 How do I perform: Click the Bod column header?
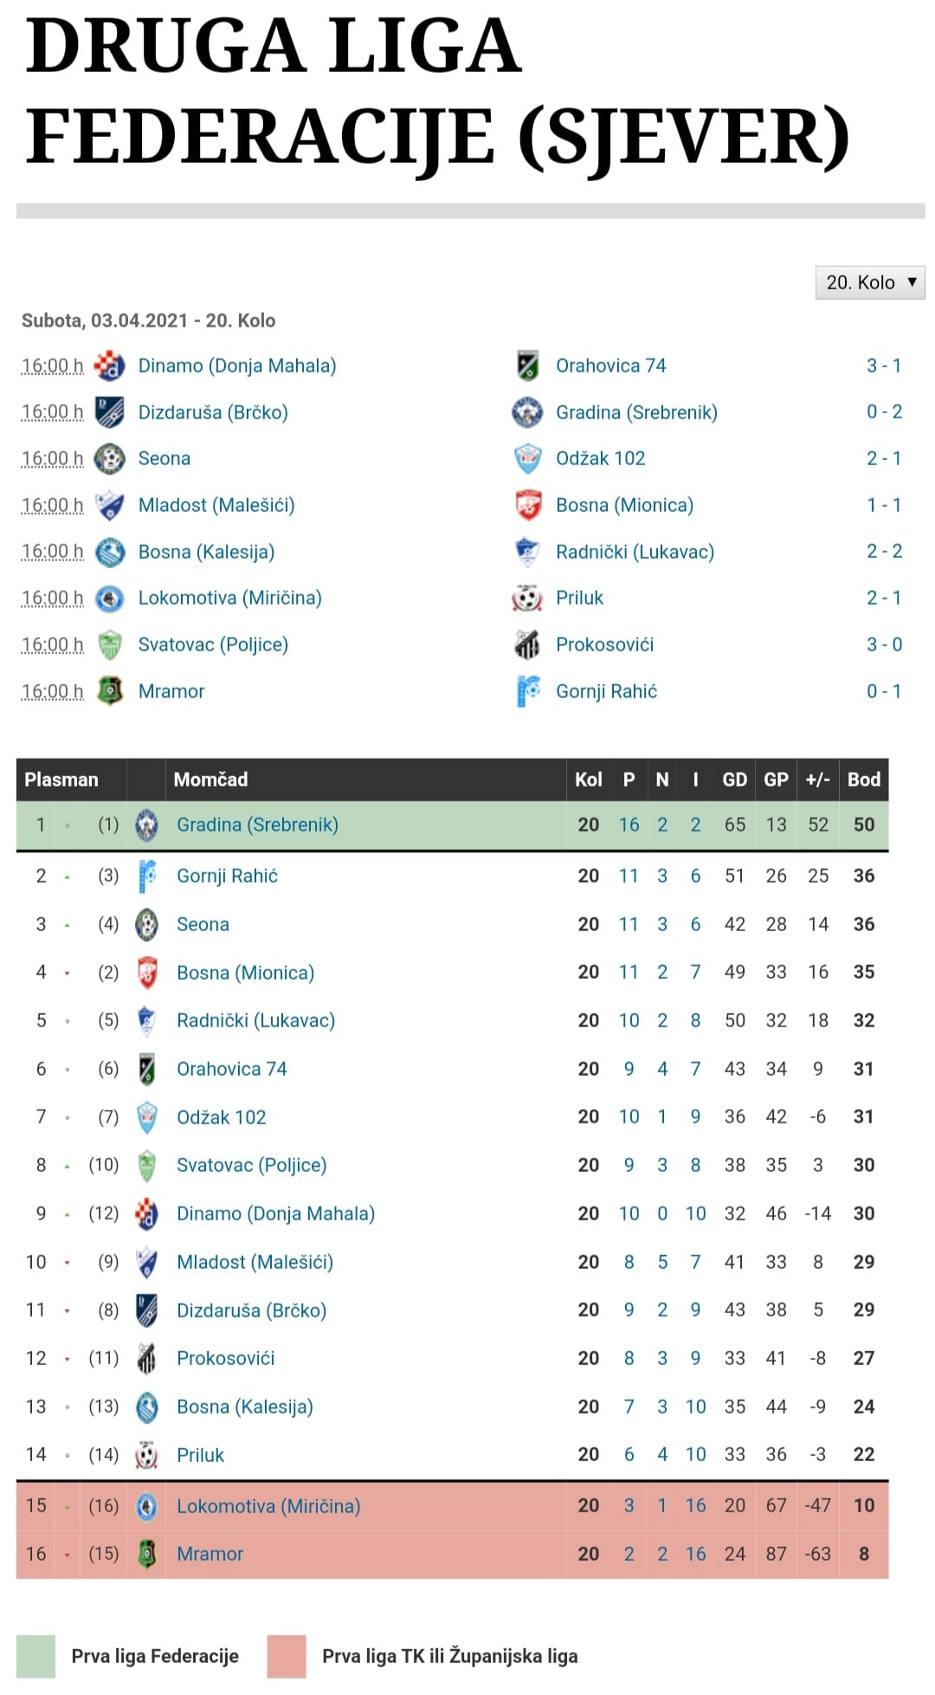tap(863, 780)
